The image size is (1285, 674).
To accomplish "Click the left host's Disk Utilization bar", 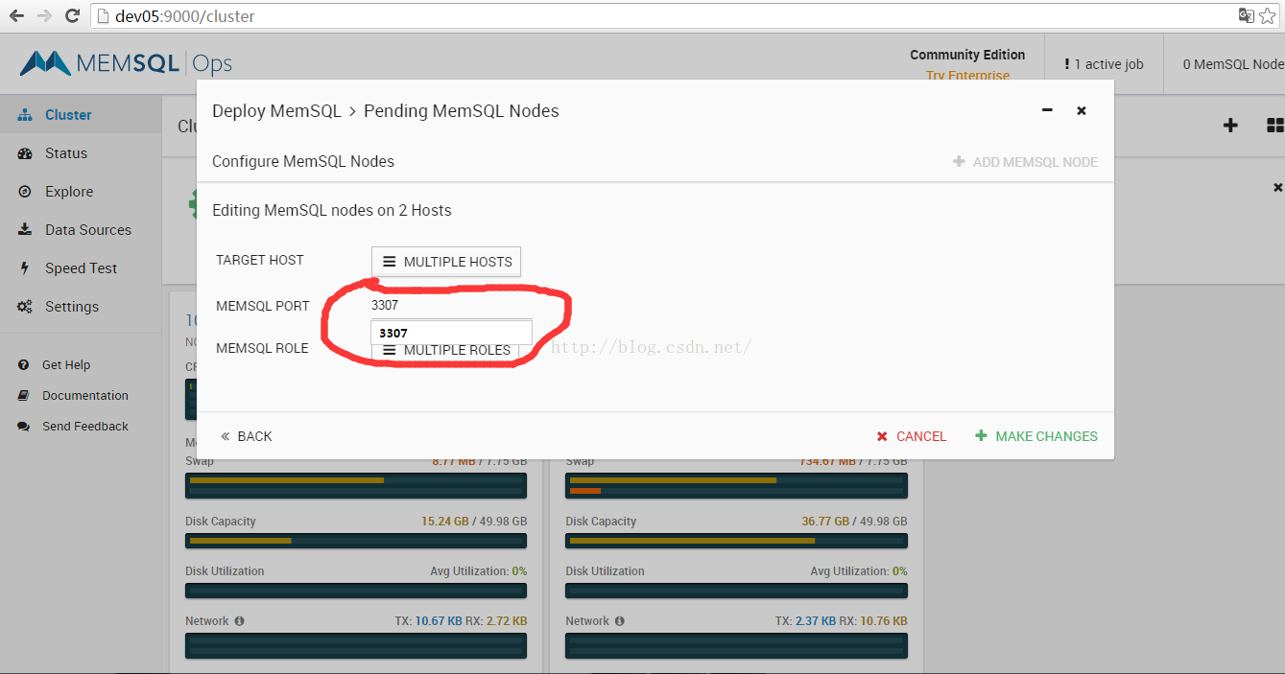I will tap(356, 591).
